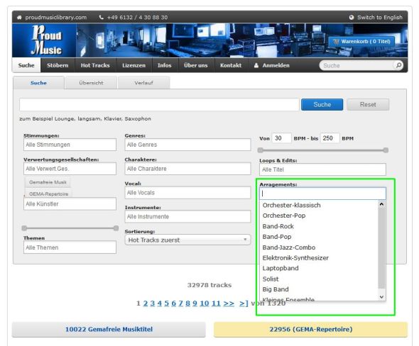Click the arrangements list scroll-down arrow
This screenshot has height=346, width=419.
[x=381, y=297]
